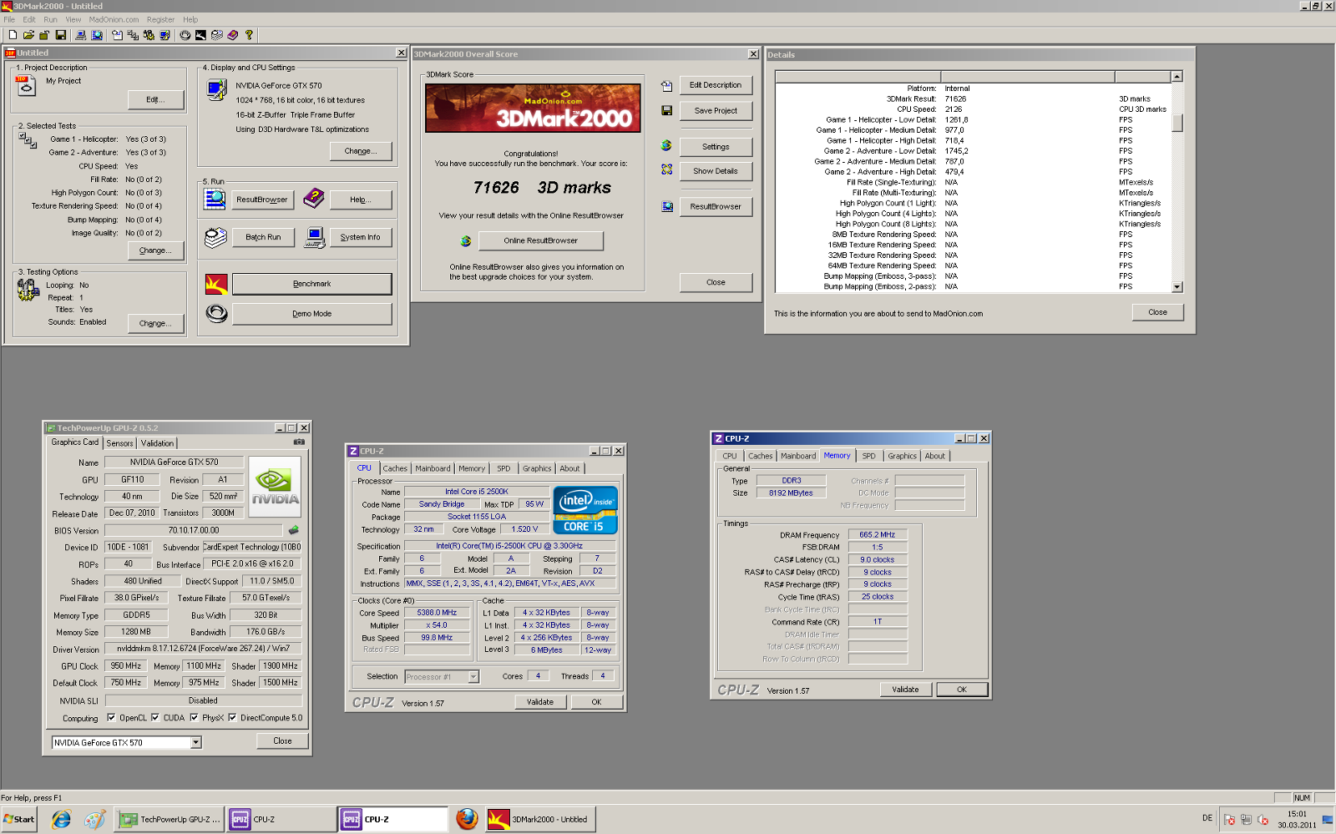Toggle the CUDA checkbox in GPU-Z
The image size is (1336, 834).
(x=155, y=717)
